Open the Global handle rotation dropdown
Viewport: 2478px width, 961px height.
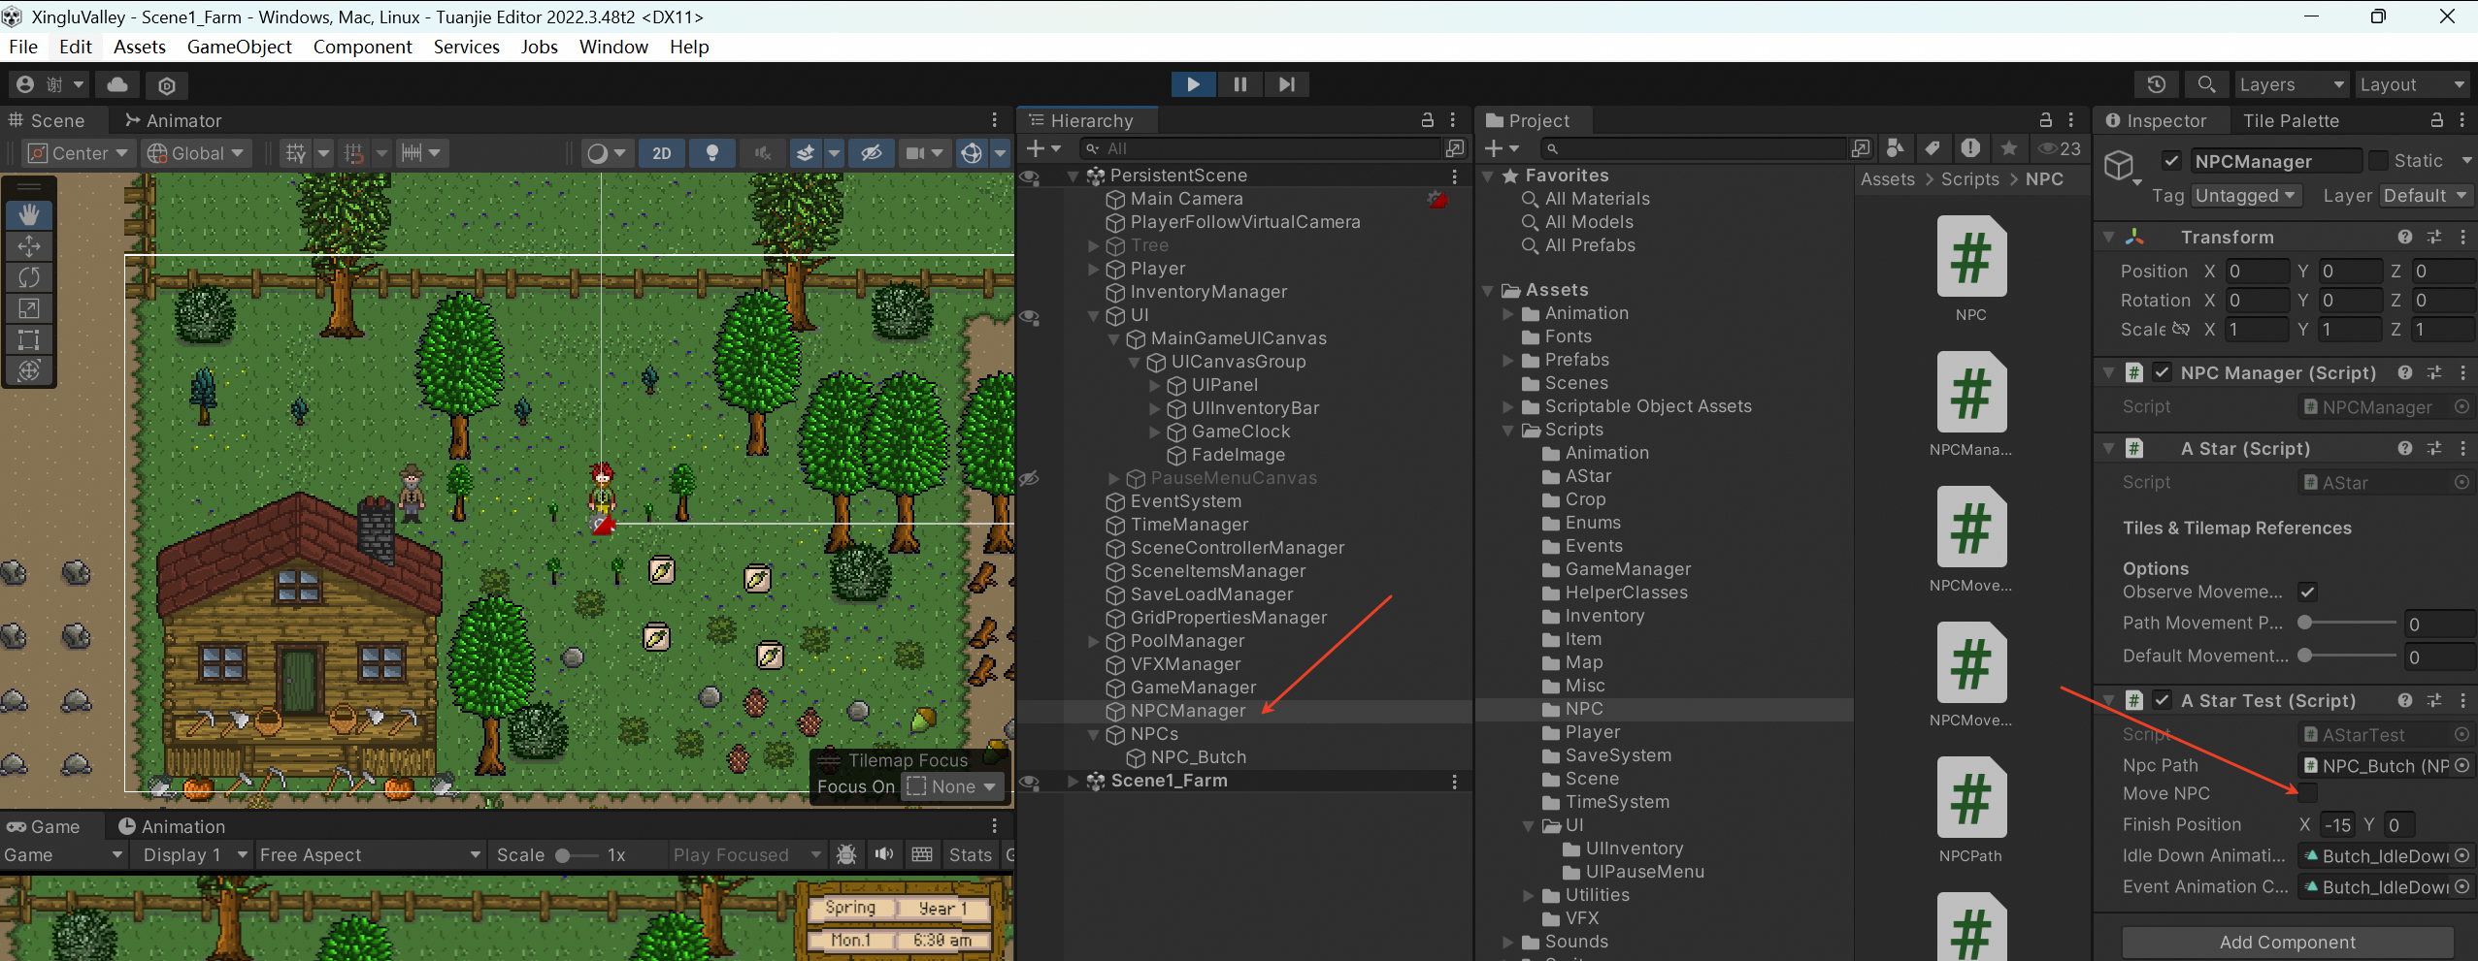pos(196,153)
